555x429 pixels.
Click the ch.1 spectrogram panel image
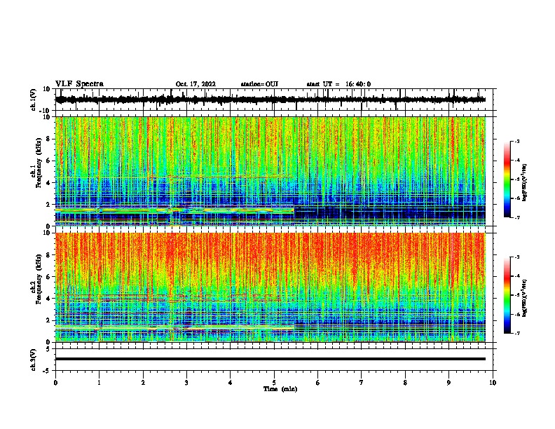[x=270, y=171]
